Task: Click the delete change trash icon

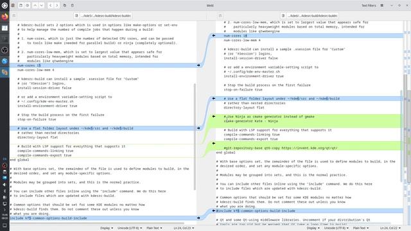Action: point(73,5)
